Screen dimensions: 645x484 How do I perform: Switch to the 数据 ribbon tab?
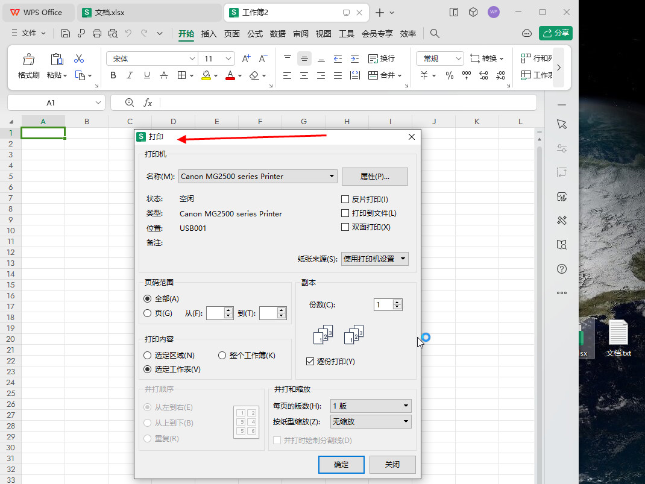point(278,34)
